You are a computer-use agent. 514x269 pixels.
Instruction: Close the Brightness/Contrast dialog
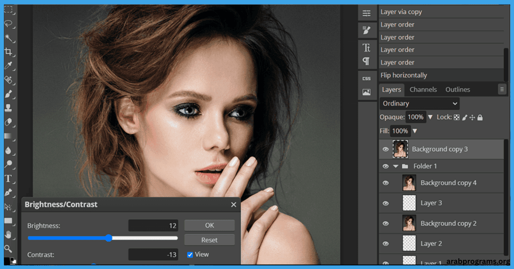coord(233,205)
